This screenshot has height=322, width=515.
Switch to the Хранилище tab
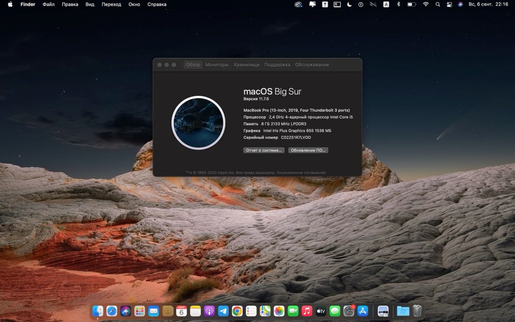pyautogui.click(x=247, y=65)
